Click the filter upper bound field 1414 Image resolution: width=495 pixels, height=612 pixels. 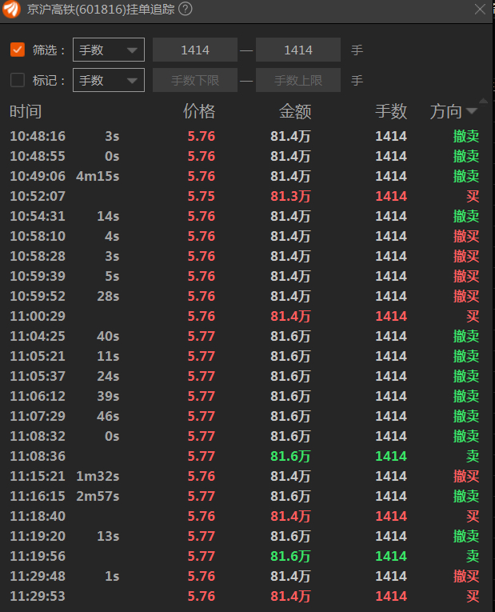[x=298, y=50]
